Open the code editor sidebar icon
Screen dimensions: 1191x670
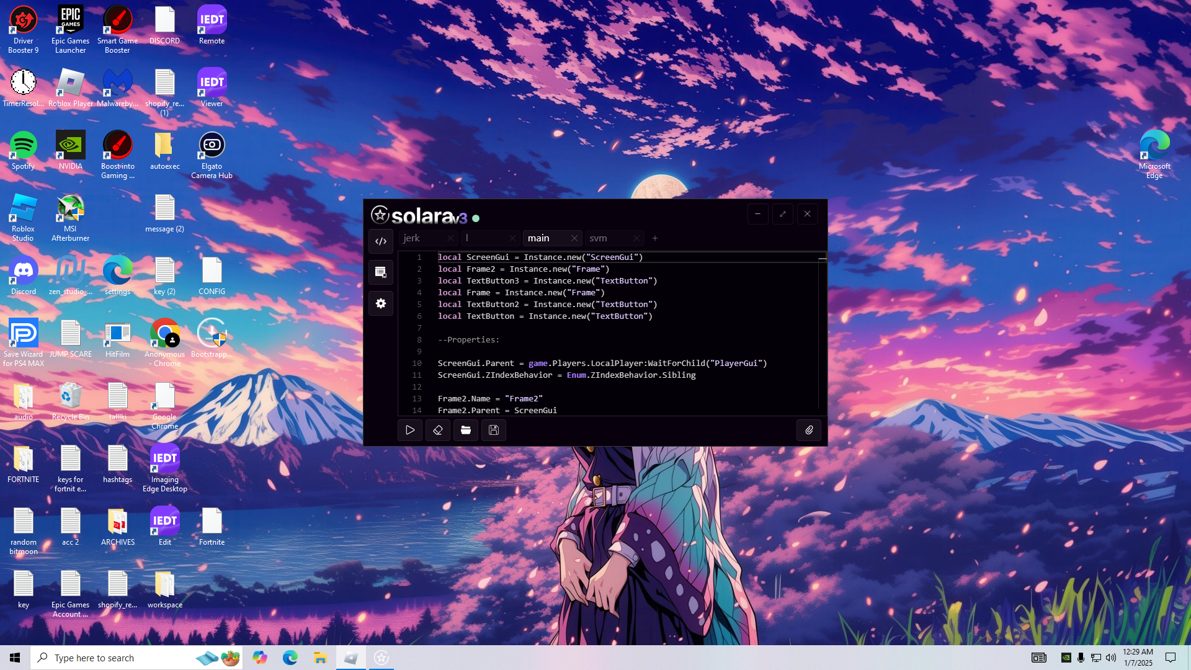pyautogui.click(x=381, y=241)
